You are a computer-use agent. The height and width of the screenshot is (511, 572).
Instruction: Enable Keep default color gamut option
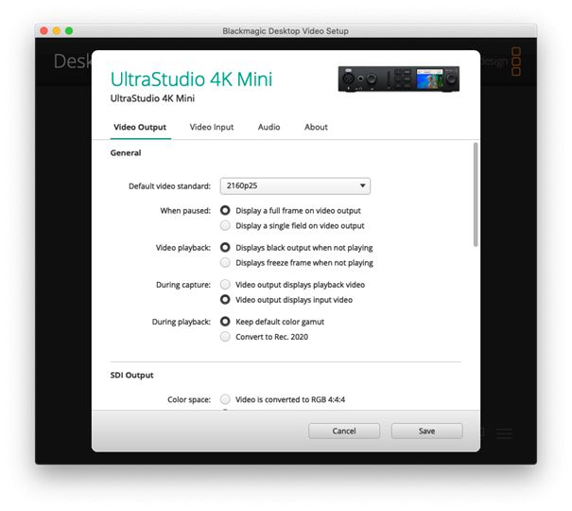(x=225, y=322)
